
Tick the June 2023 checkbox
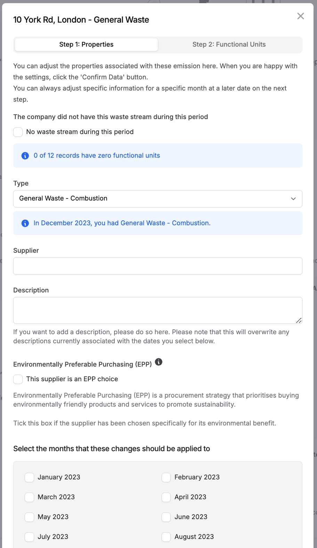tap(166, 517)
